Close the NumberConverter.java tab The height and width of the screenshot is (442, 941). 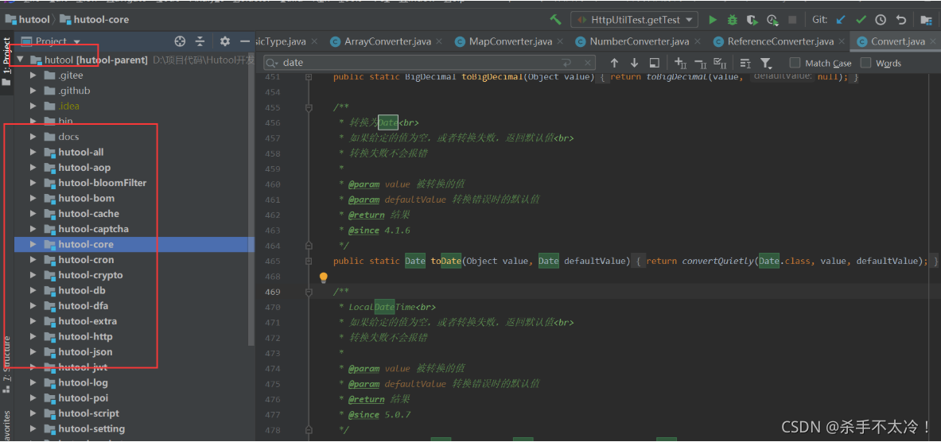pos(697,41)
